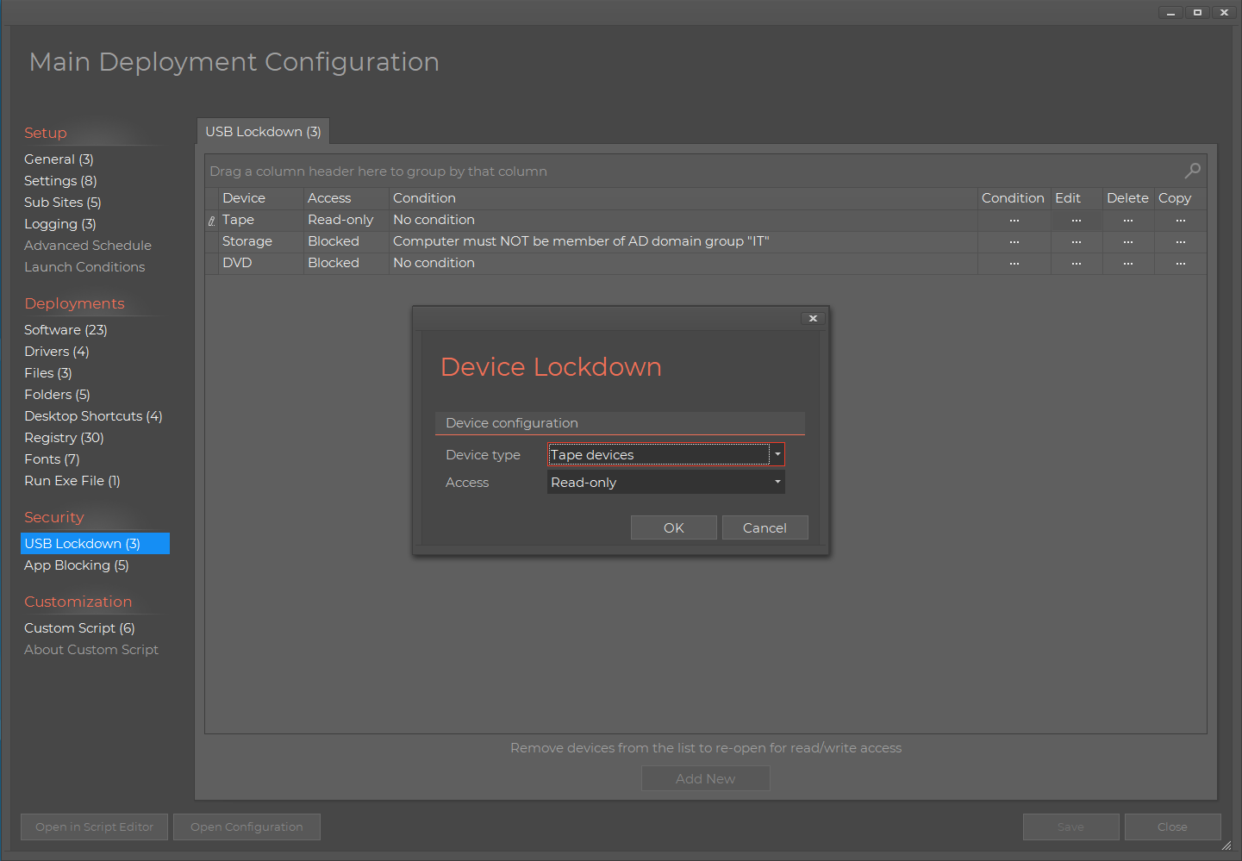Open Custom Script (6)
This screenshot has width=1242, height=861.
coord(79,627)
